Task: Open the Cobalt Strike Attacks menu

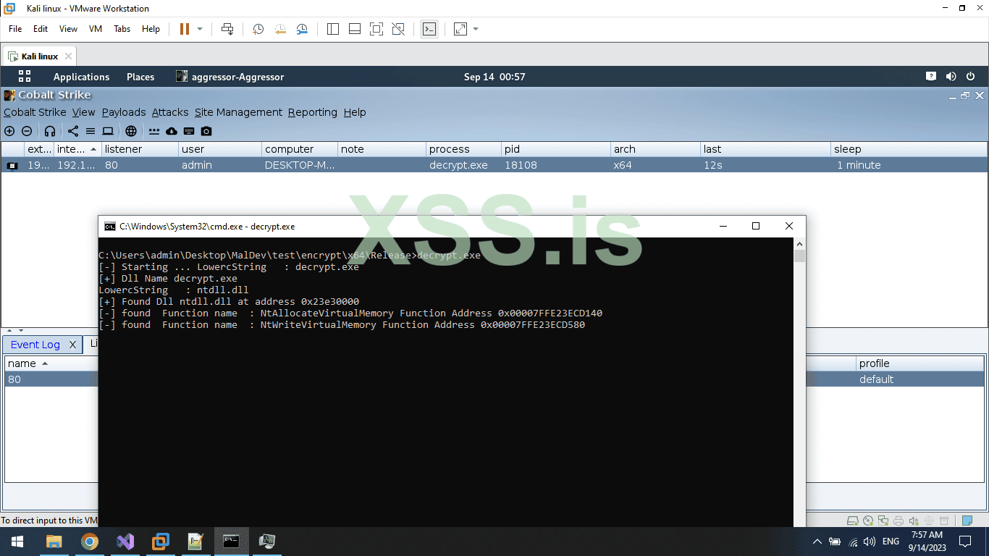Action: coord(170,112)
